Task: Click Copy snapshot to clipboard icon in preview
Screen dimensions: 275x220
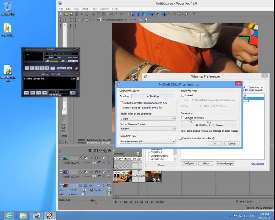Action: tap(141, 20)
